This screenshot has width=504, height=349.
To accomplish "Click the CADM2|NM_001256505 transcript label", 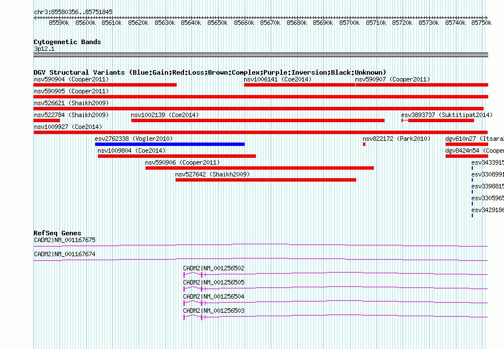I will pyautogui.click(x=213, y=283).
